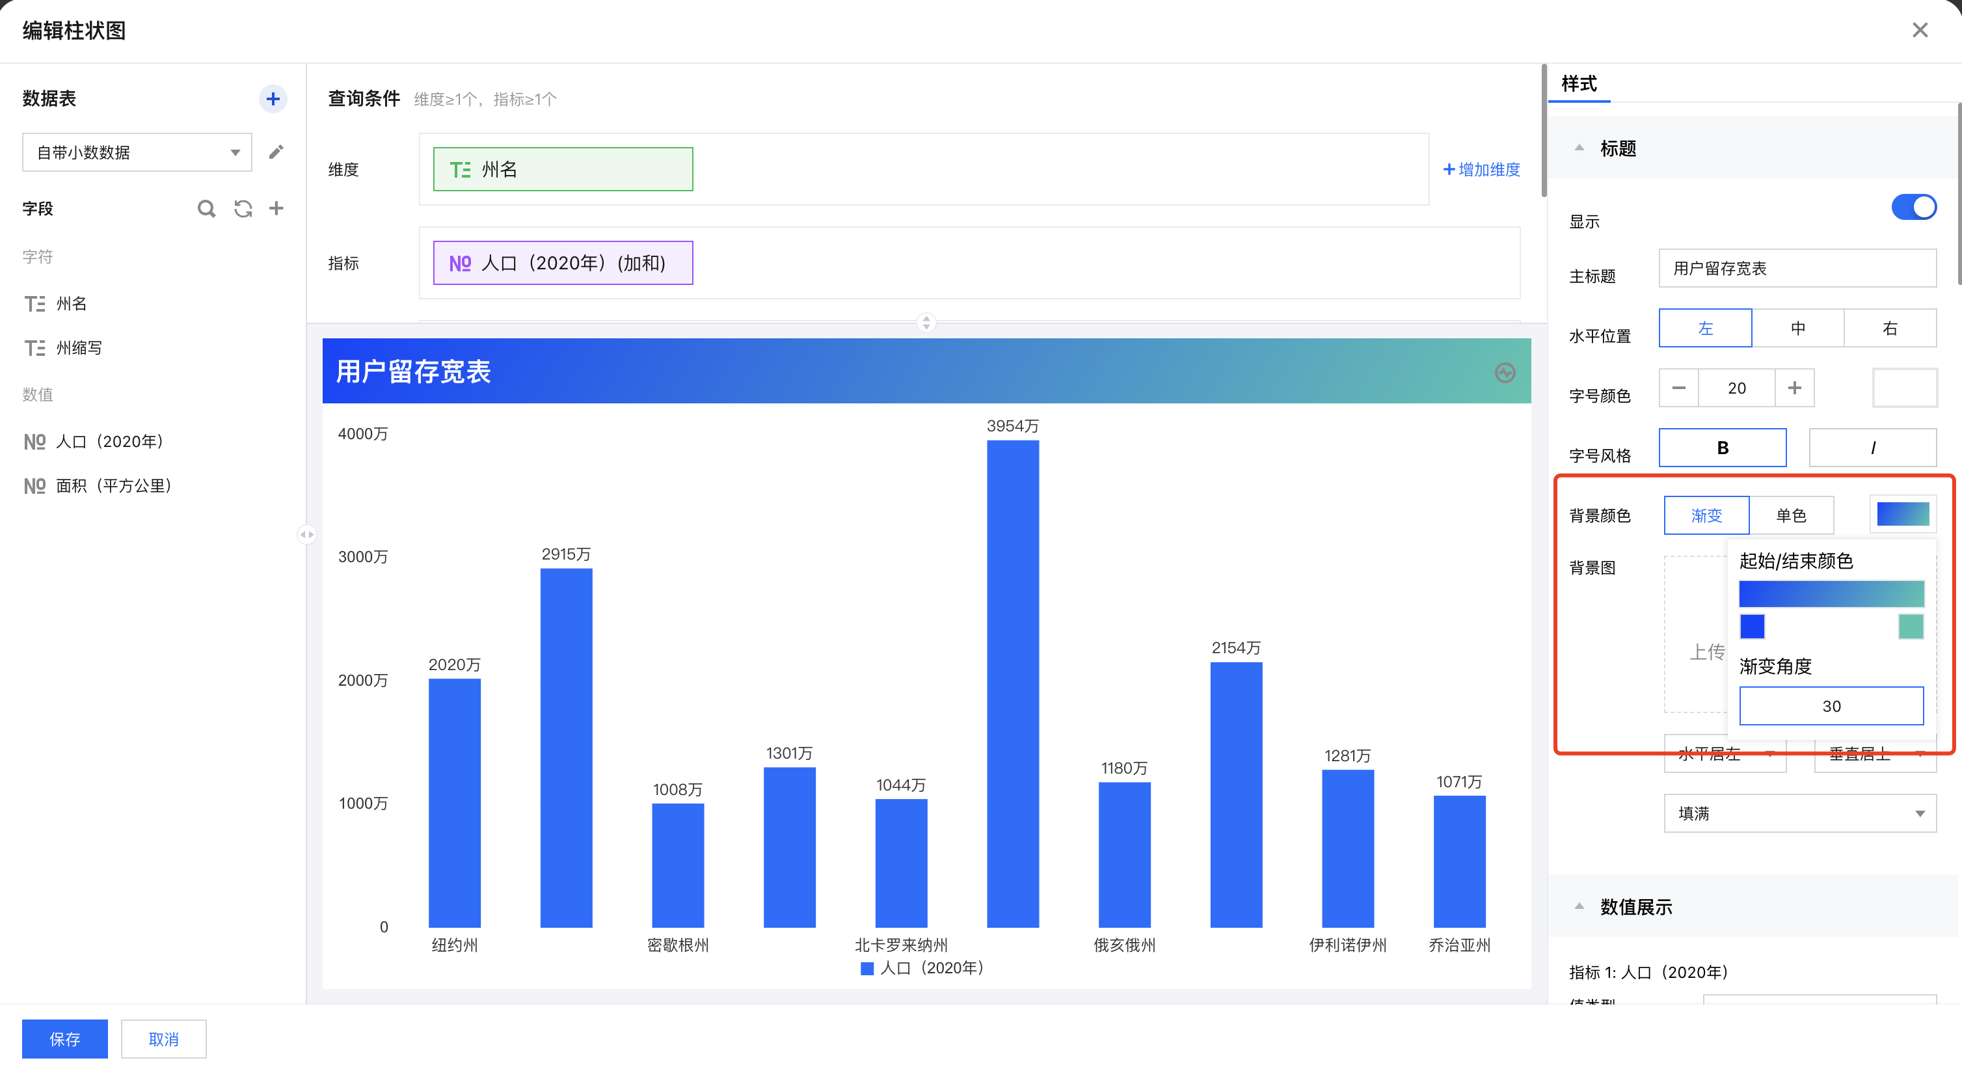The height and width of the screenshot is (1067, 1962).
Task: Decrease font size with minus stepper
Action: (1678, 388)
